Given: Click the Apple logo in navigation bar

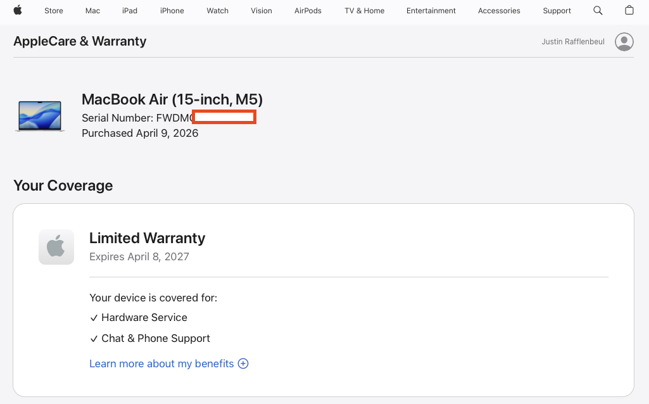Looking at the screenshot, I should click(17, 10).
